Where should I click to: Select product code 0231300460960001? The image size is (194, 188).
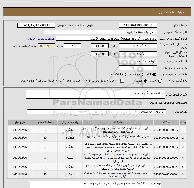[166, 174]
